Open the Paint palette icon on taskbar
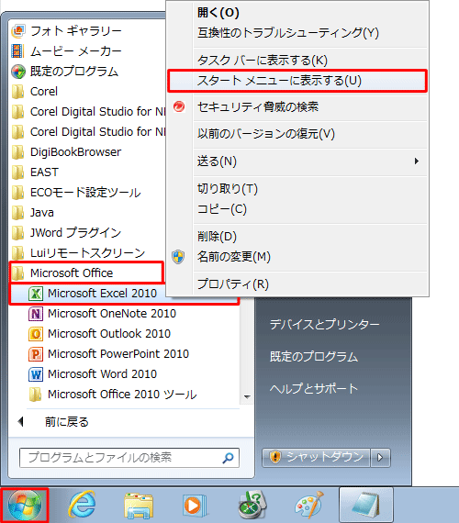Viewport: 459px width, 523px height. [x=309, y=506]
